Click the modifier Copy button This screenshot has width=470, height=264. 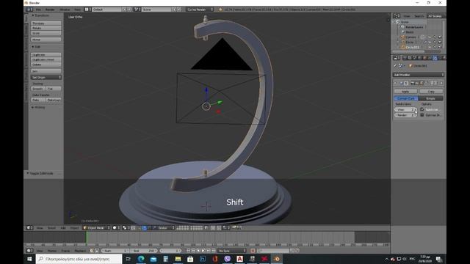click(x=431, y=91)
